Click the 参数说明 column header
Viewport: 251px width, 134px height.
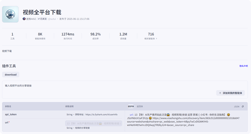pyautogui.click(x=69, y=106)
